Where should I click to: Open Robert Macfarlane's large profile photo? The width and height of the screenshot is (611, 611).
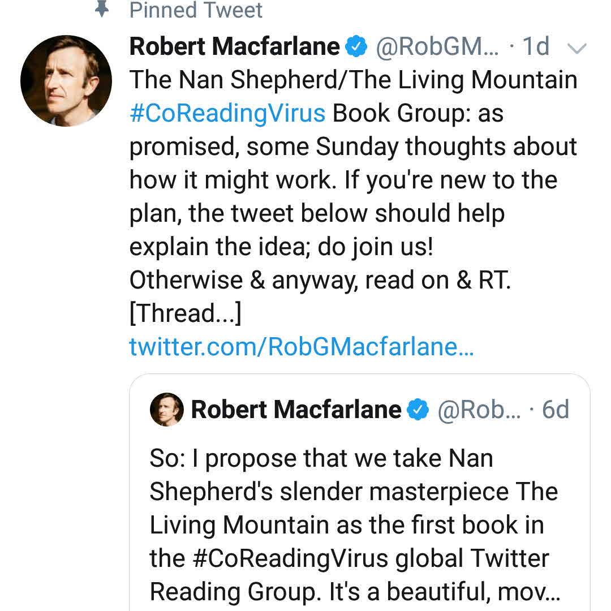[66, 80]
